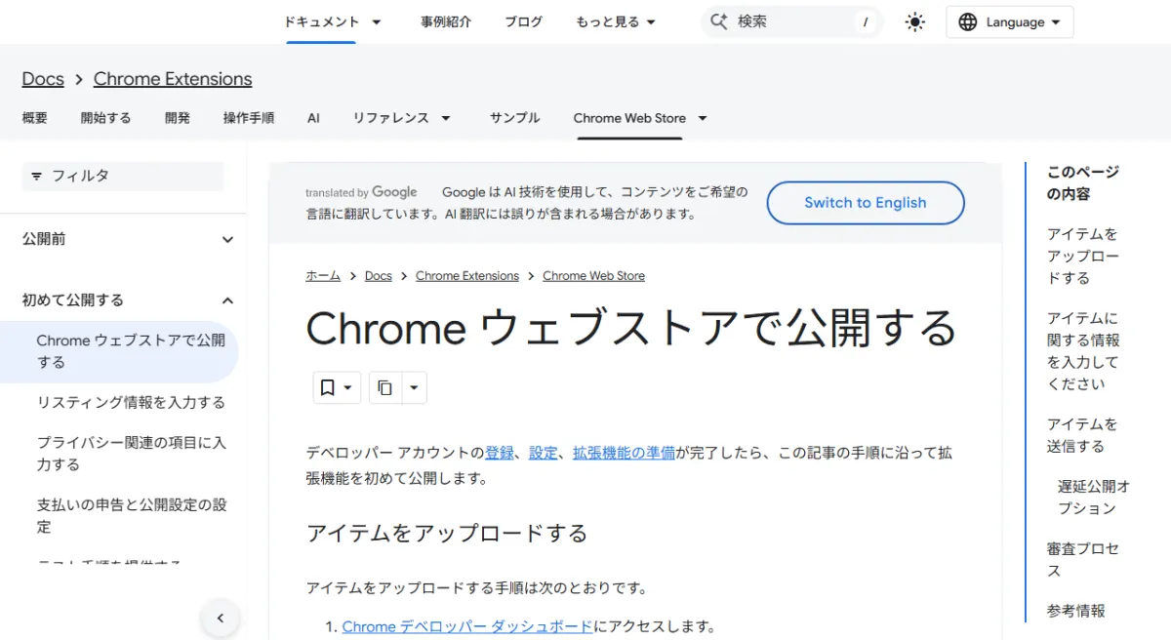Open the Chrome デベロッパー ダッシュボード link
The image size is (1171, 640).
pyautogui.click(x=467, y=626)
